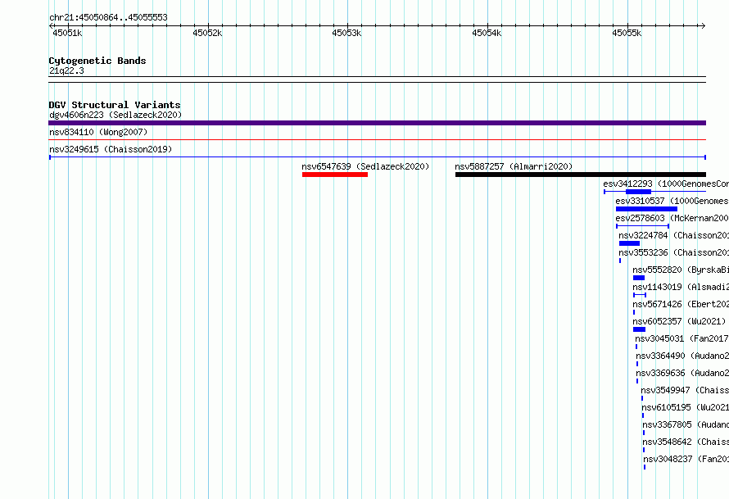Click the nsv3249615 (Chaisson2019) label

point(111,149)
